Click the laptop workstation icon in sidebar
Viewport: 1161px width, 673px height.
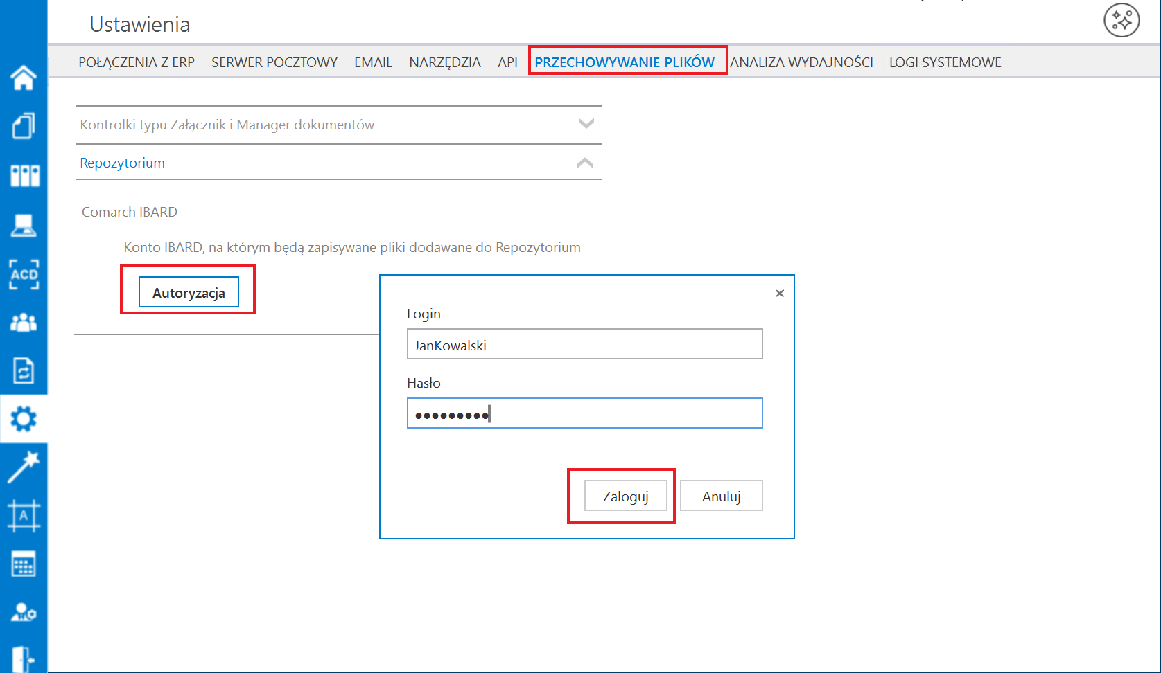tap(24, 225)
